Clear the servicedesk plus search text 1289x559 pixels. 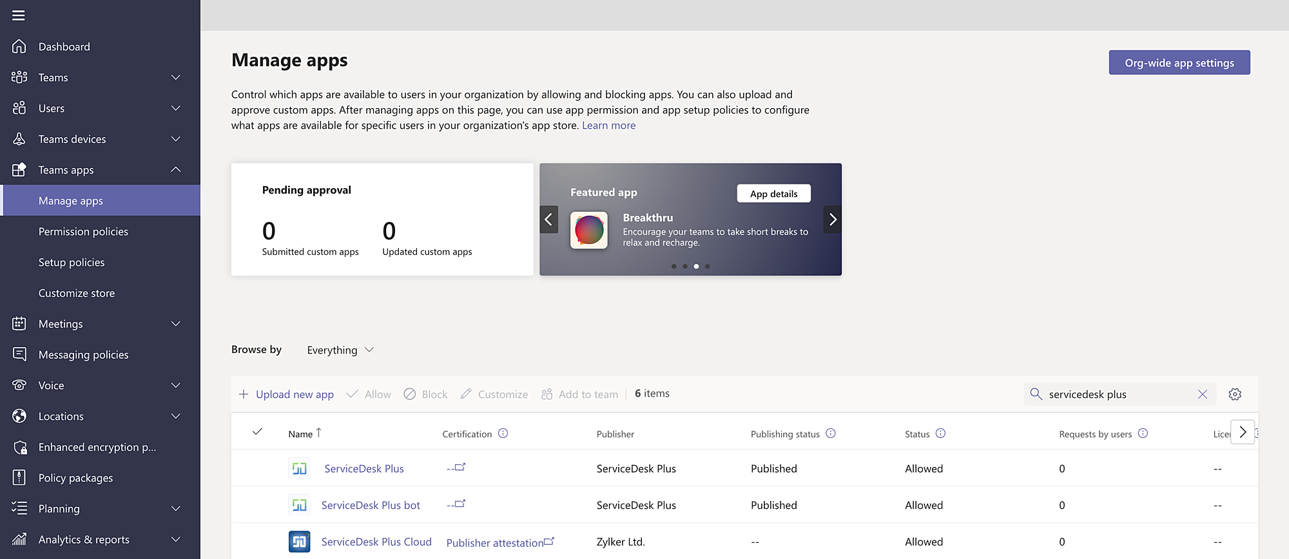tap(1203, 394)
